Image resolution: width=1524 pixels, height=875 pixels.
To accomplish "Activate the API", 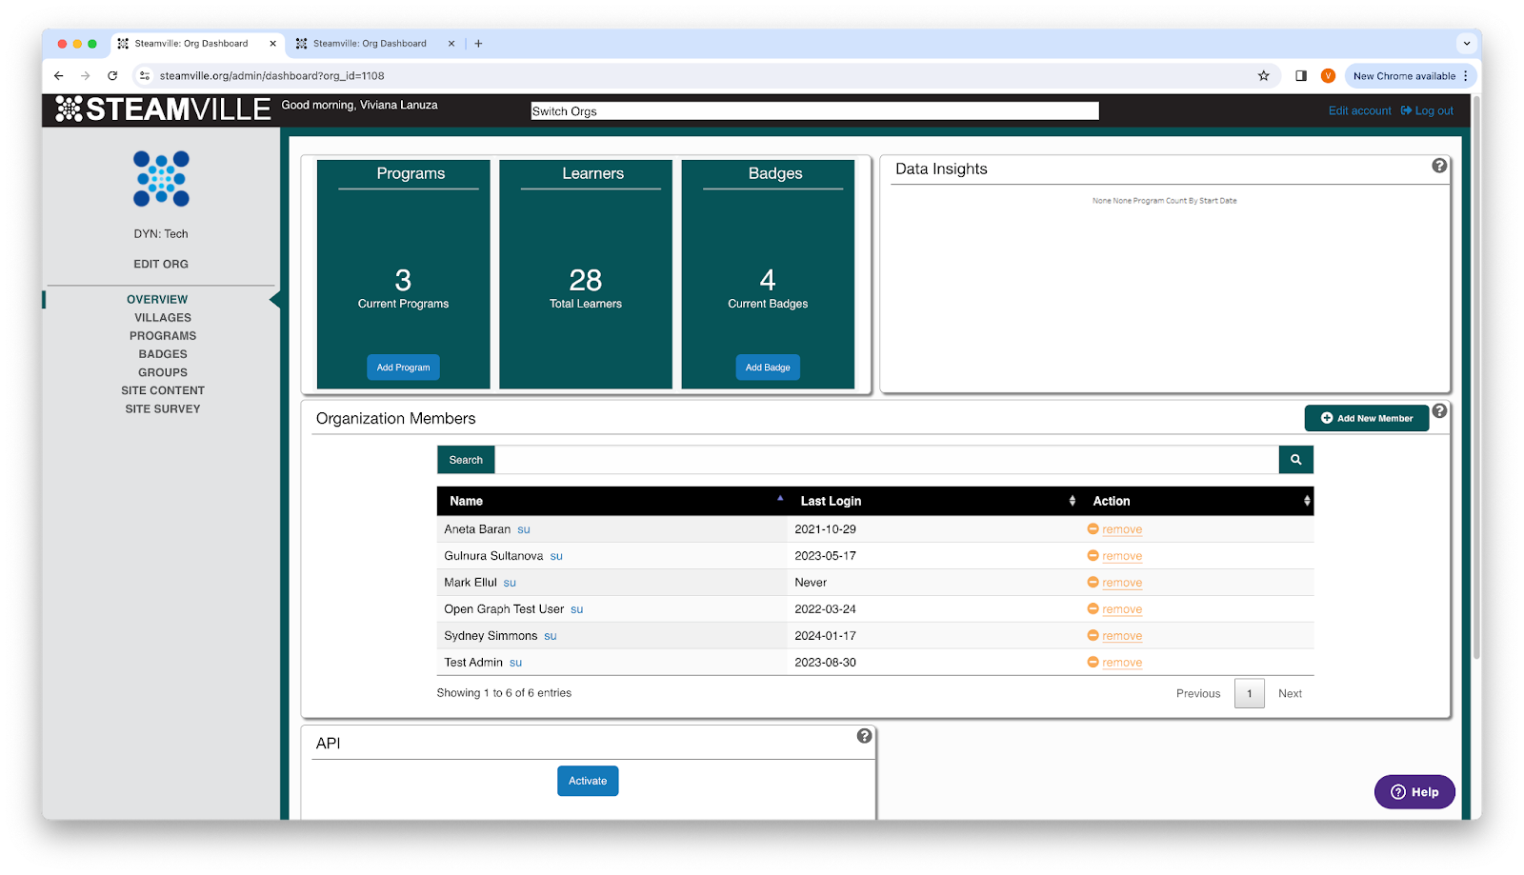I will click(x=588, y=781).
